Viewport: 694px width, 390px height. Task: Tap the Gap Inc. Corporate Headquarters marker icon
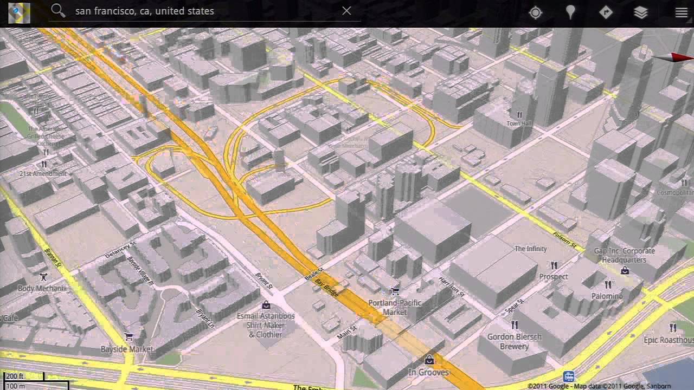click(625, 270)
